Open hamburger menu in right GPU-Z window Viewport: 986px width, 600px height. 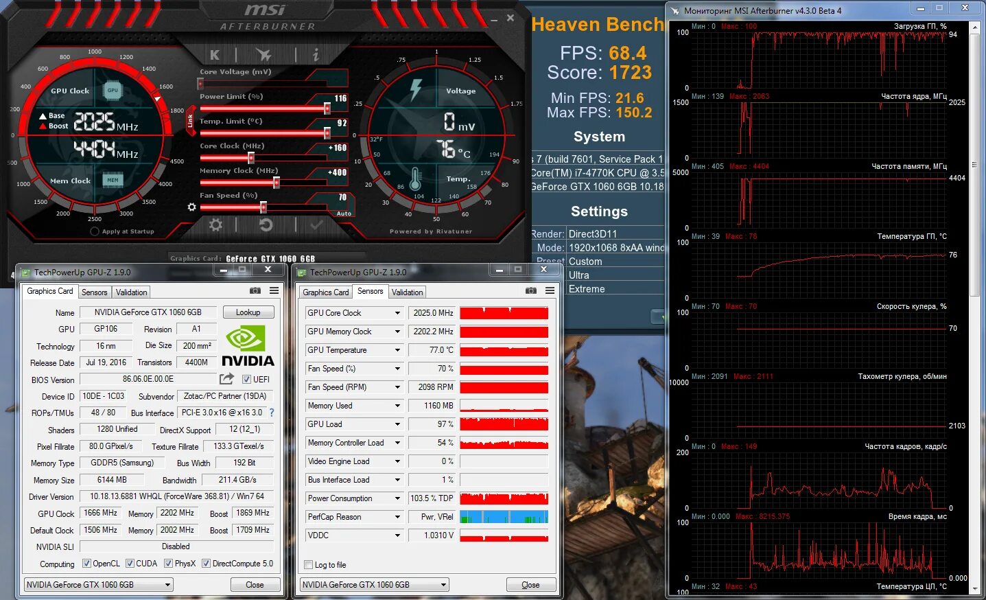(x=550, y=291)
